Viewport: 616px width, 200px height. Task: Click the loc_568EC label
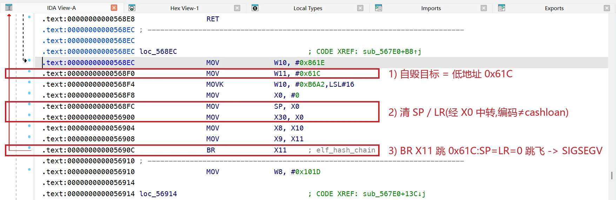coord(158,52)
